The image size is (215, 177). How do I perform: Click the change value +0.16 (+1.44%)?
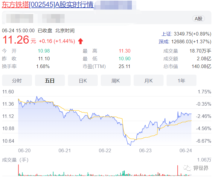57,41
